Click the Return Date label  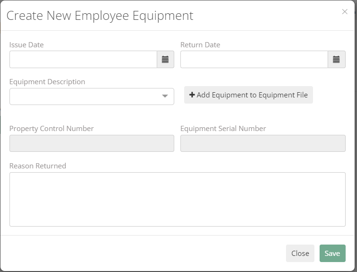click(x=200, y=45)
